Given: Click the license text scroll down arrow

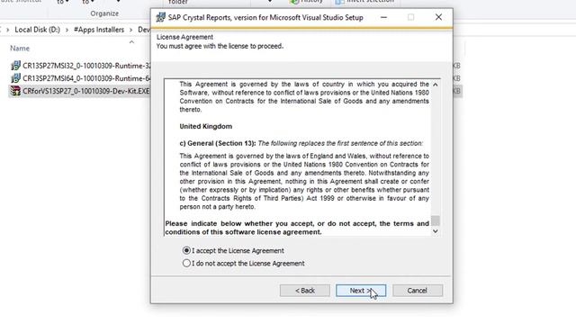Looking at the screenshot, I should [436, 231].
